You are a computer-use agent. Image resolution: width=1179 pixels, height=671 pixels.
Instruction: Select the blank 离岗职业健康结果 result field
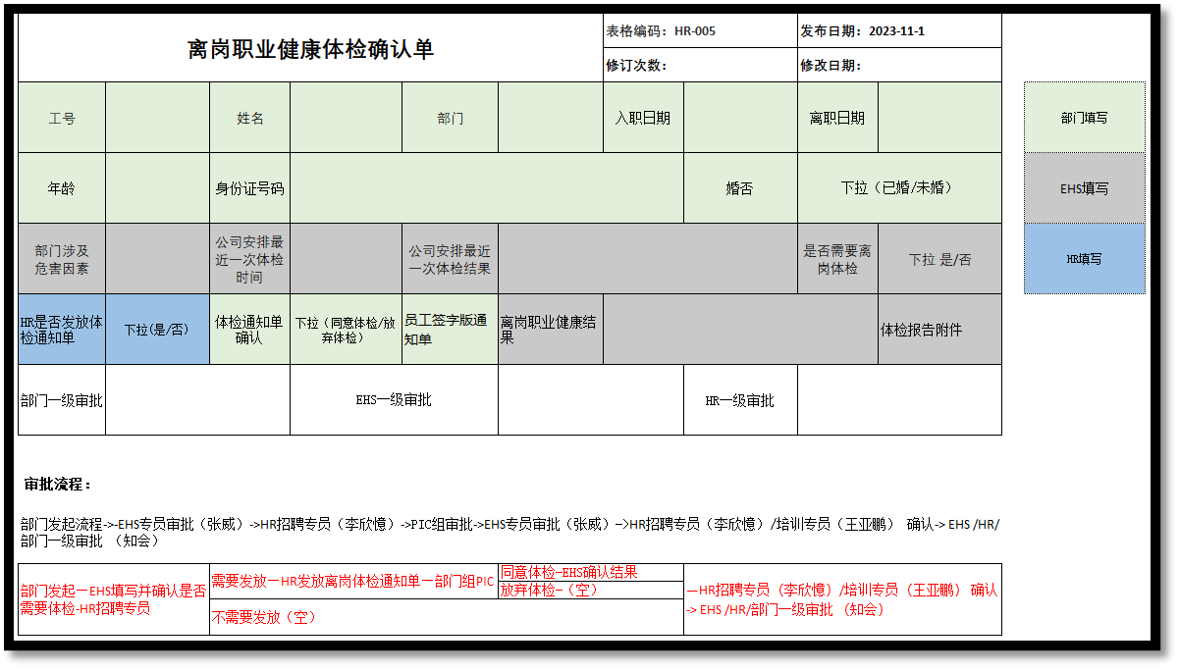click(x=740, y=330)
